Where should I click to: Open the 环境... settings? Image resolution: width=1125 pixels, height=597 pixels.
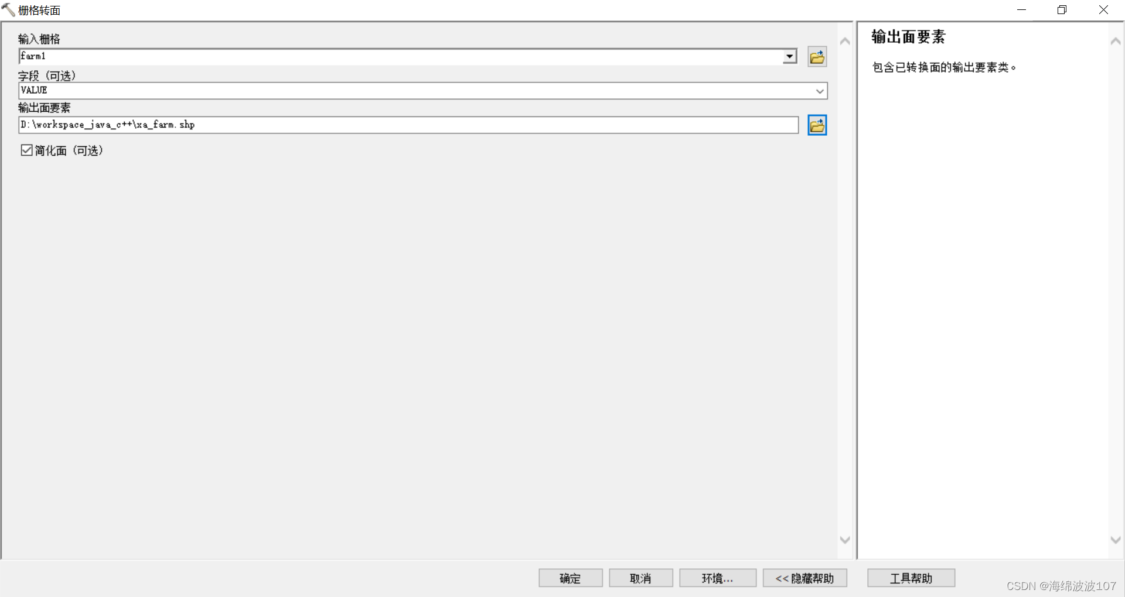(x=718, y=578)
